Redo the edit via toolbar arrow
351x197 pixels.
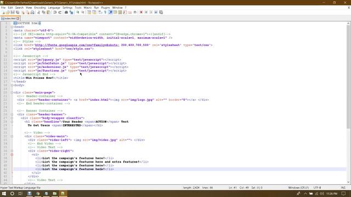point(60,12)
